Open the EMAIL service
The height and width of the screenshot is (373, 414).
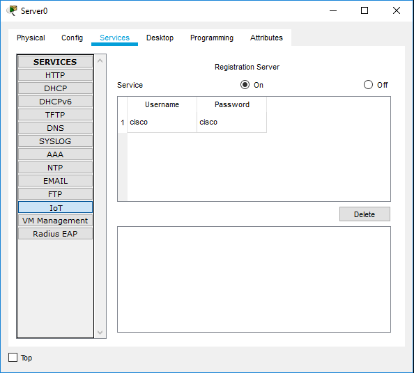coord(55,181)
